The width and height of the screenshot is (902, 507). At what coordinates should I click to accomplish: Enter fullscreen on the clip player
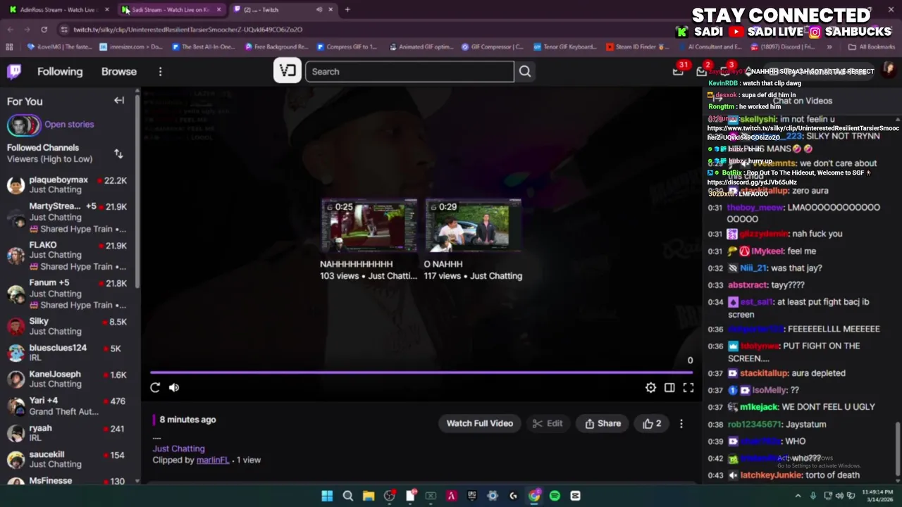(x=688, y=387)
